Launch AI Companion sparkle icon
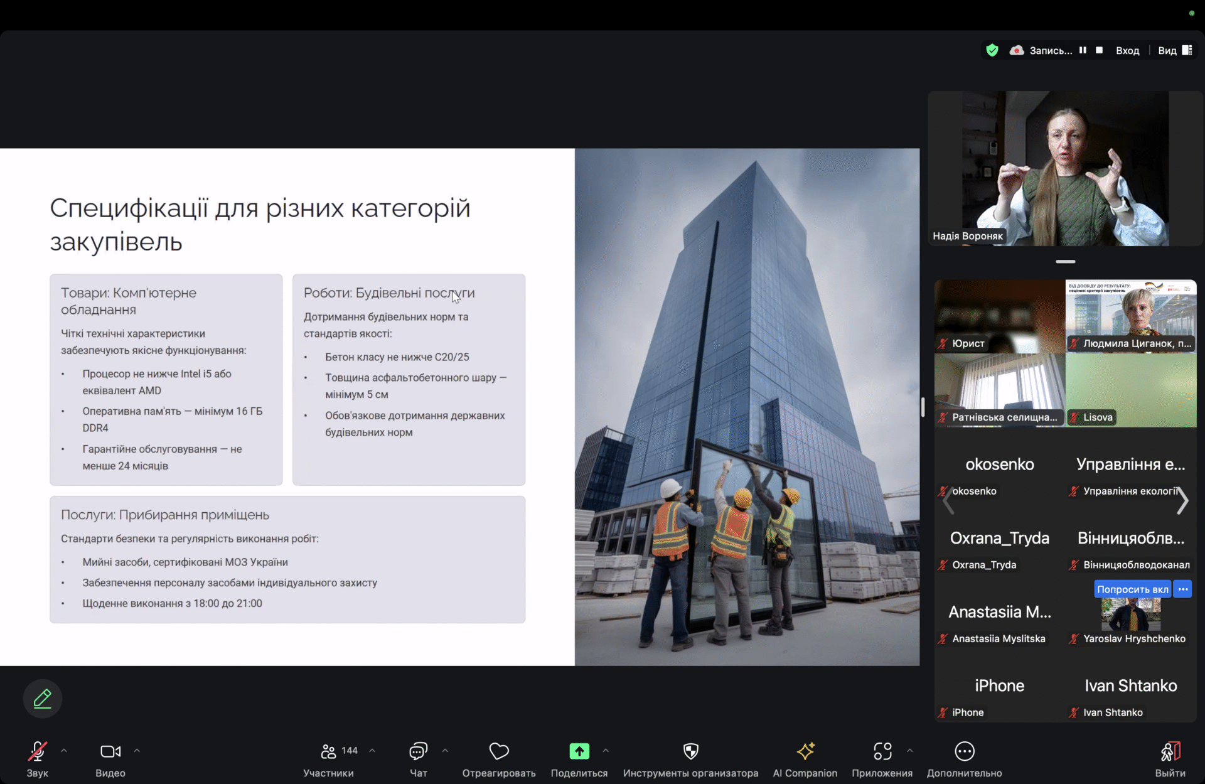This screenshot has width=1205, height=784. [x=805, y=751]
